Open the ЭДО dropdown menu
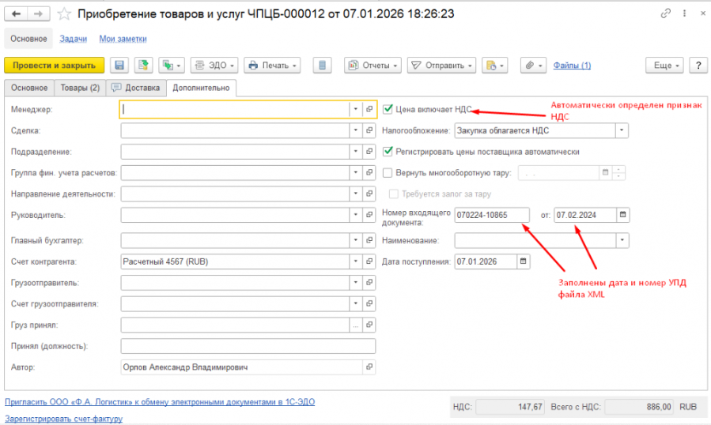Viewport: 711px width, 425px height. (214, 66)
